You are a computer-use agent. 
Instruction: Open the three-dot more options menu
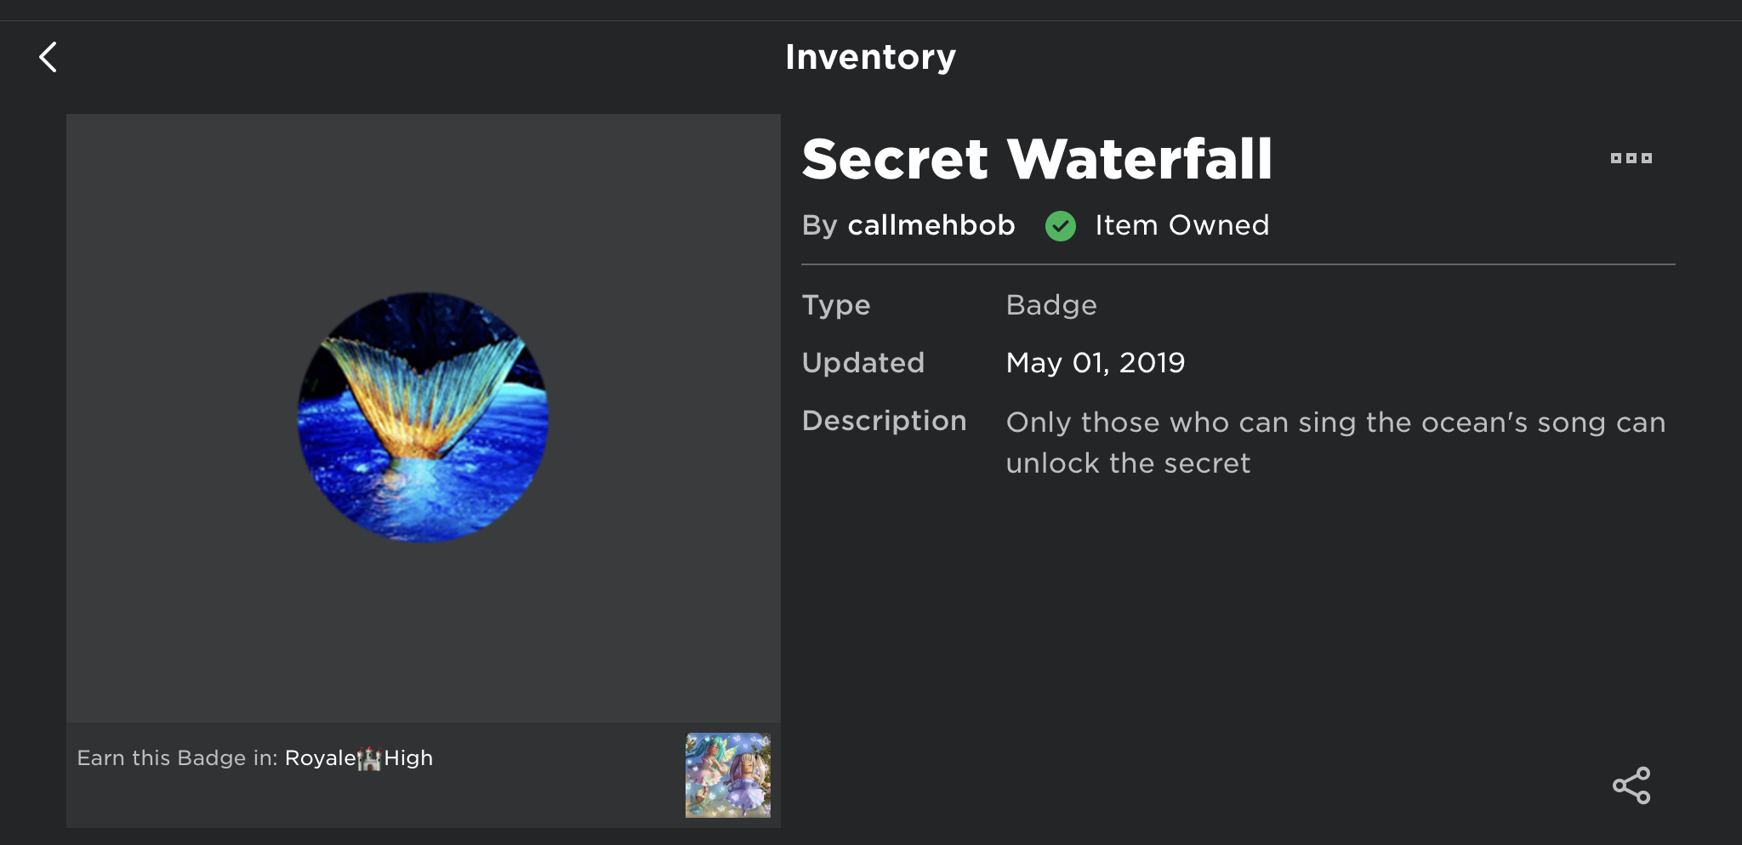coord(1631,158)
